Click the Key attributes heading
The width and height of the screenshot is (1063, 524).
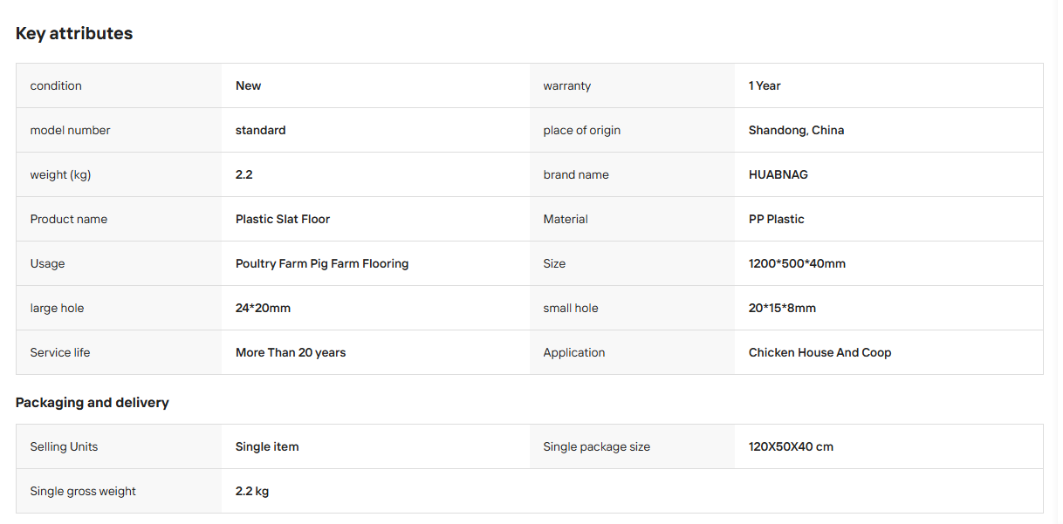click(74, 33)
